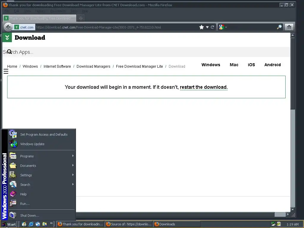Click the folder search quick launch icon

click(x=45, y=224)
